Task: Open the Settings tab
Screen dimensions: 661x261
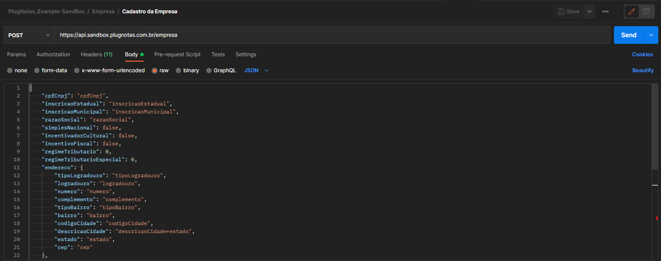Action: [x=246, y=55]
